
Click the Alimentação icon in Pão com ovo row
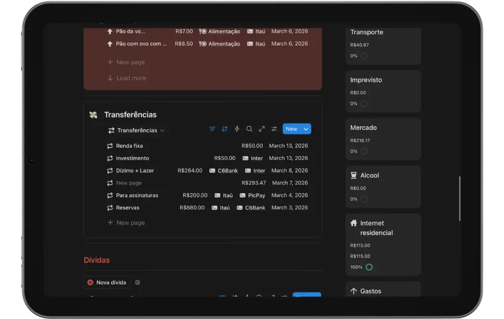[x=202, y=44]
